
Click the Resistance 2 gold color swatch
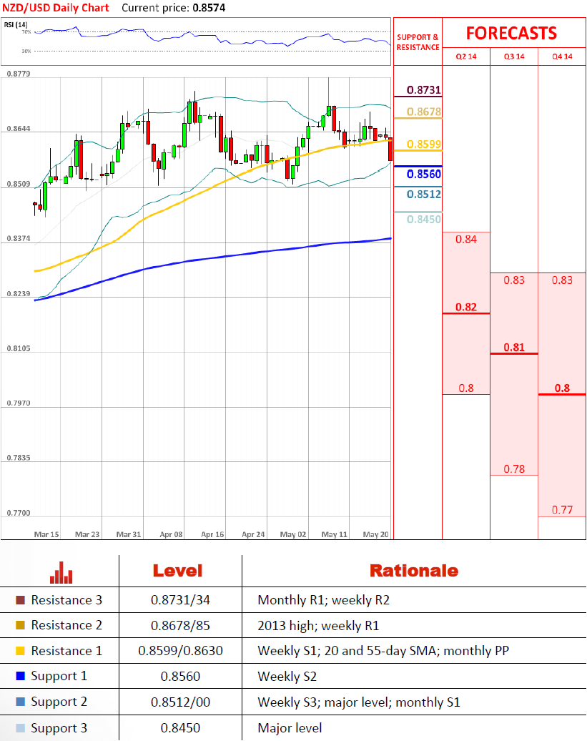coord(20,625)
